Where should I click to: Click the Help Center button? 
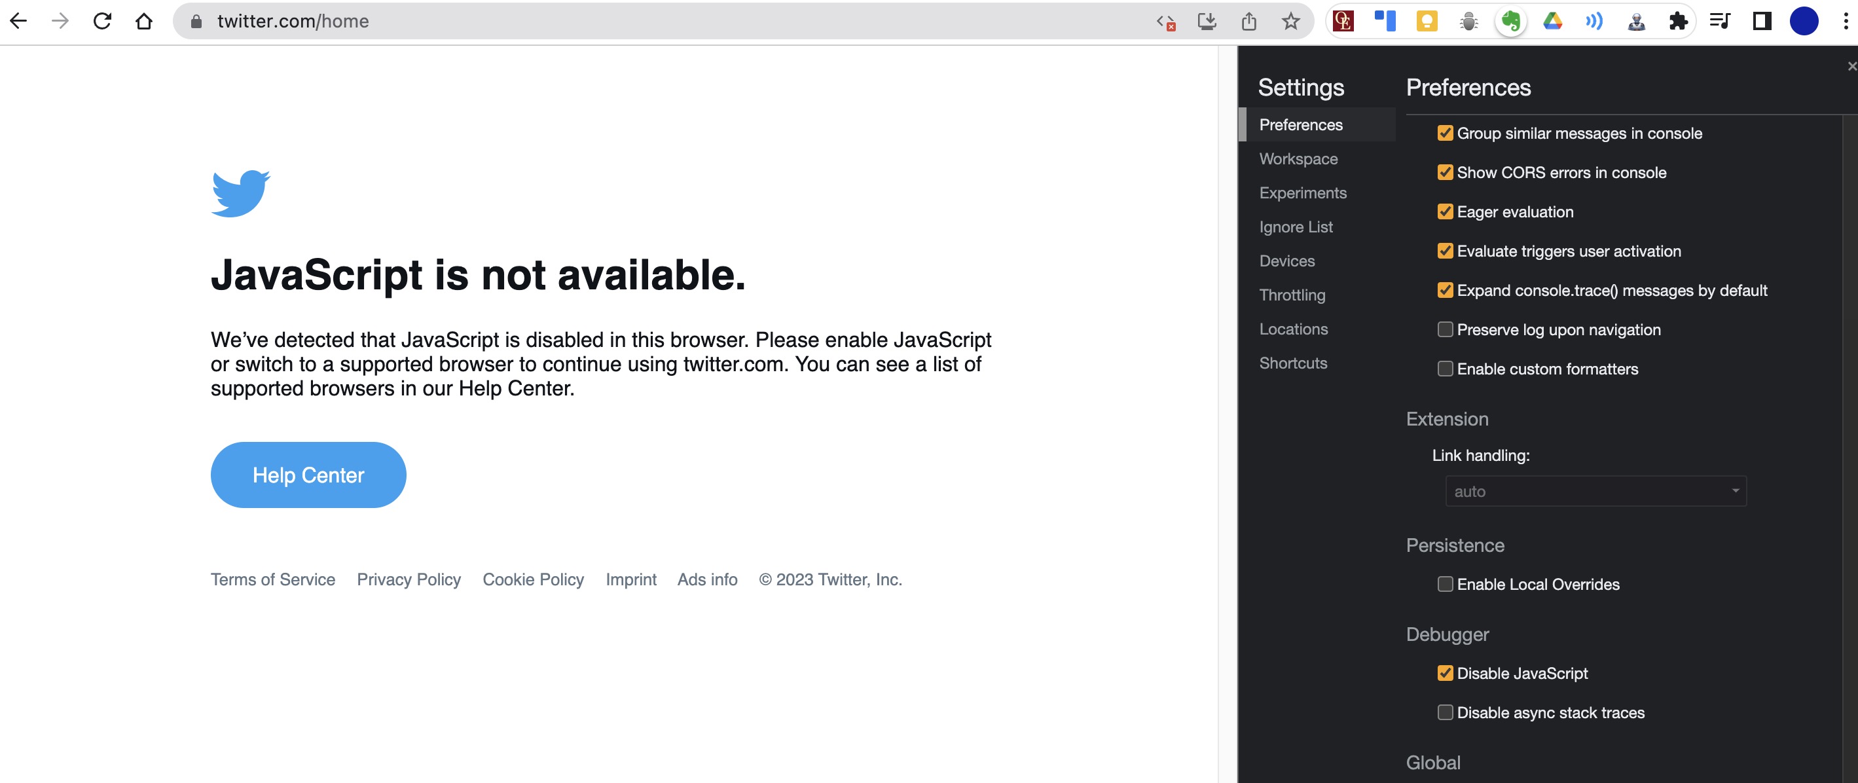[x=308, y=475]
